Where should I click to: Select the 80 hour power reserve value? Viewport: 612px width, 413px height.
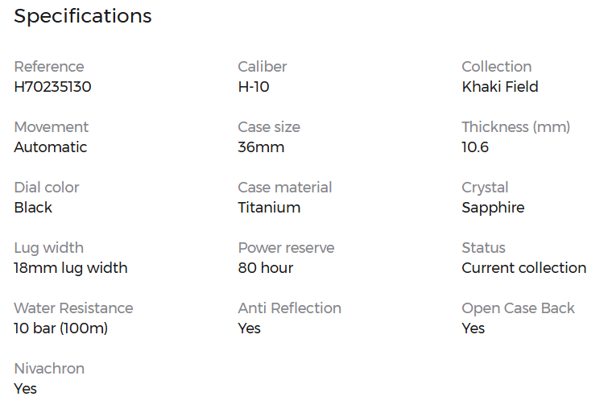(266, 268)
